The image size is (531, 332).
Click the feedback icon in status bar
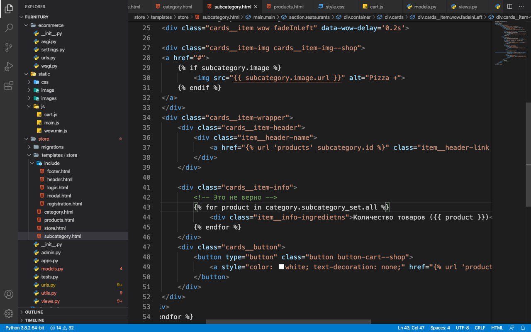(512, 328)
